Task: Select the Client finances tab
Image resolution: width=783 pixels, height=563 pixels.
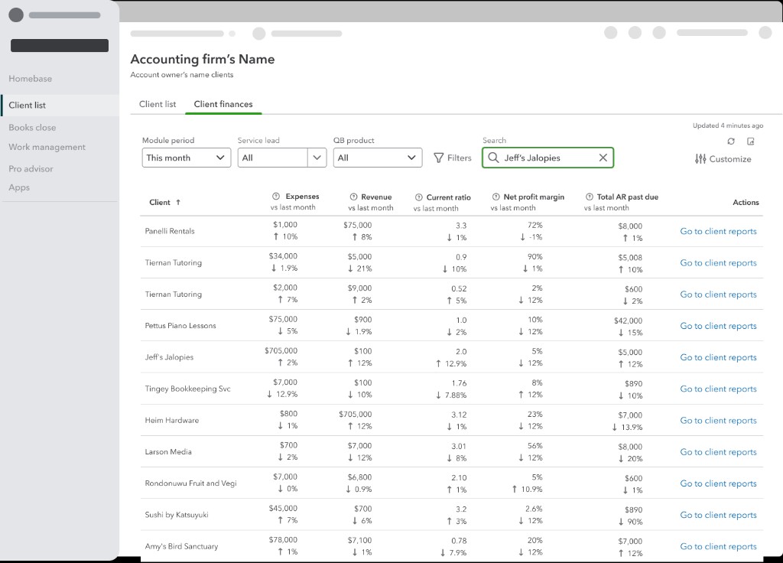Action: point(223,104)
